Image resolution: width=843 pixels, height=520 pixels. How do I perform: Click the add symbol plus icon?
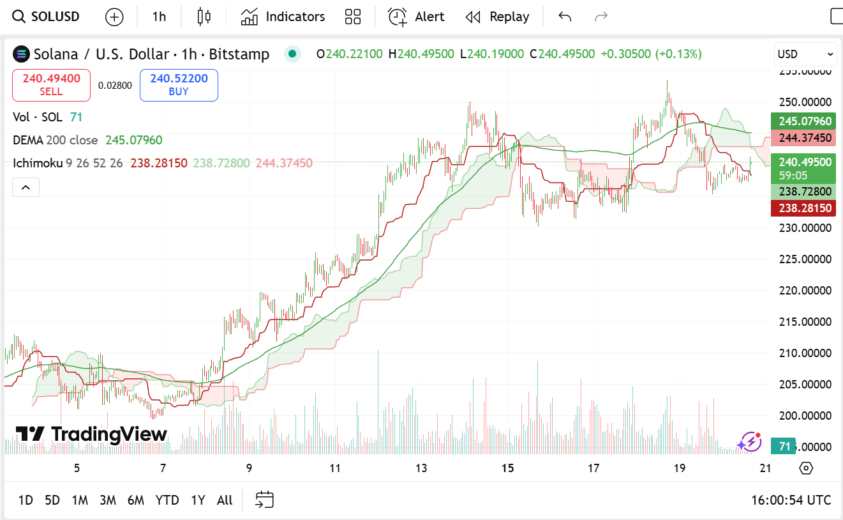point(114,17)
